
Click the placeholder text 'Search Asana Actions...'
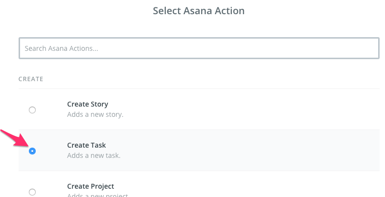click(61, 48)
